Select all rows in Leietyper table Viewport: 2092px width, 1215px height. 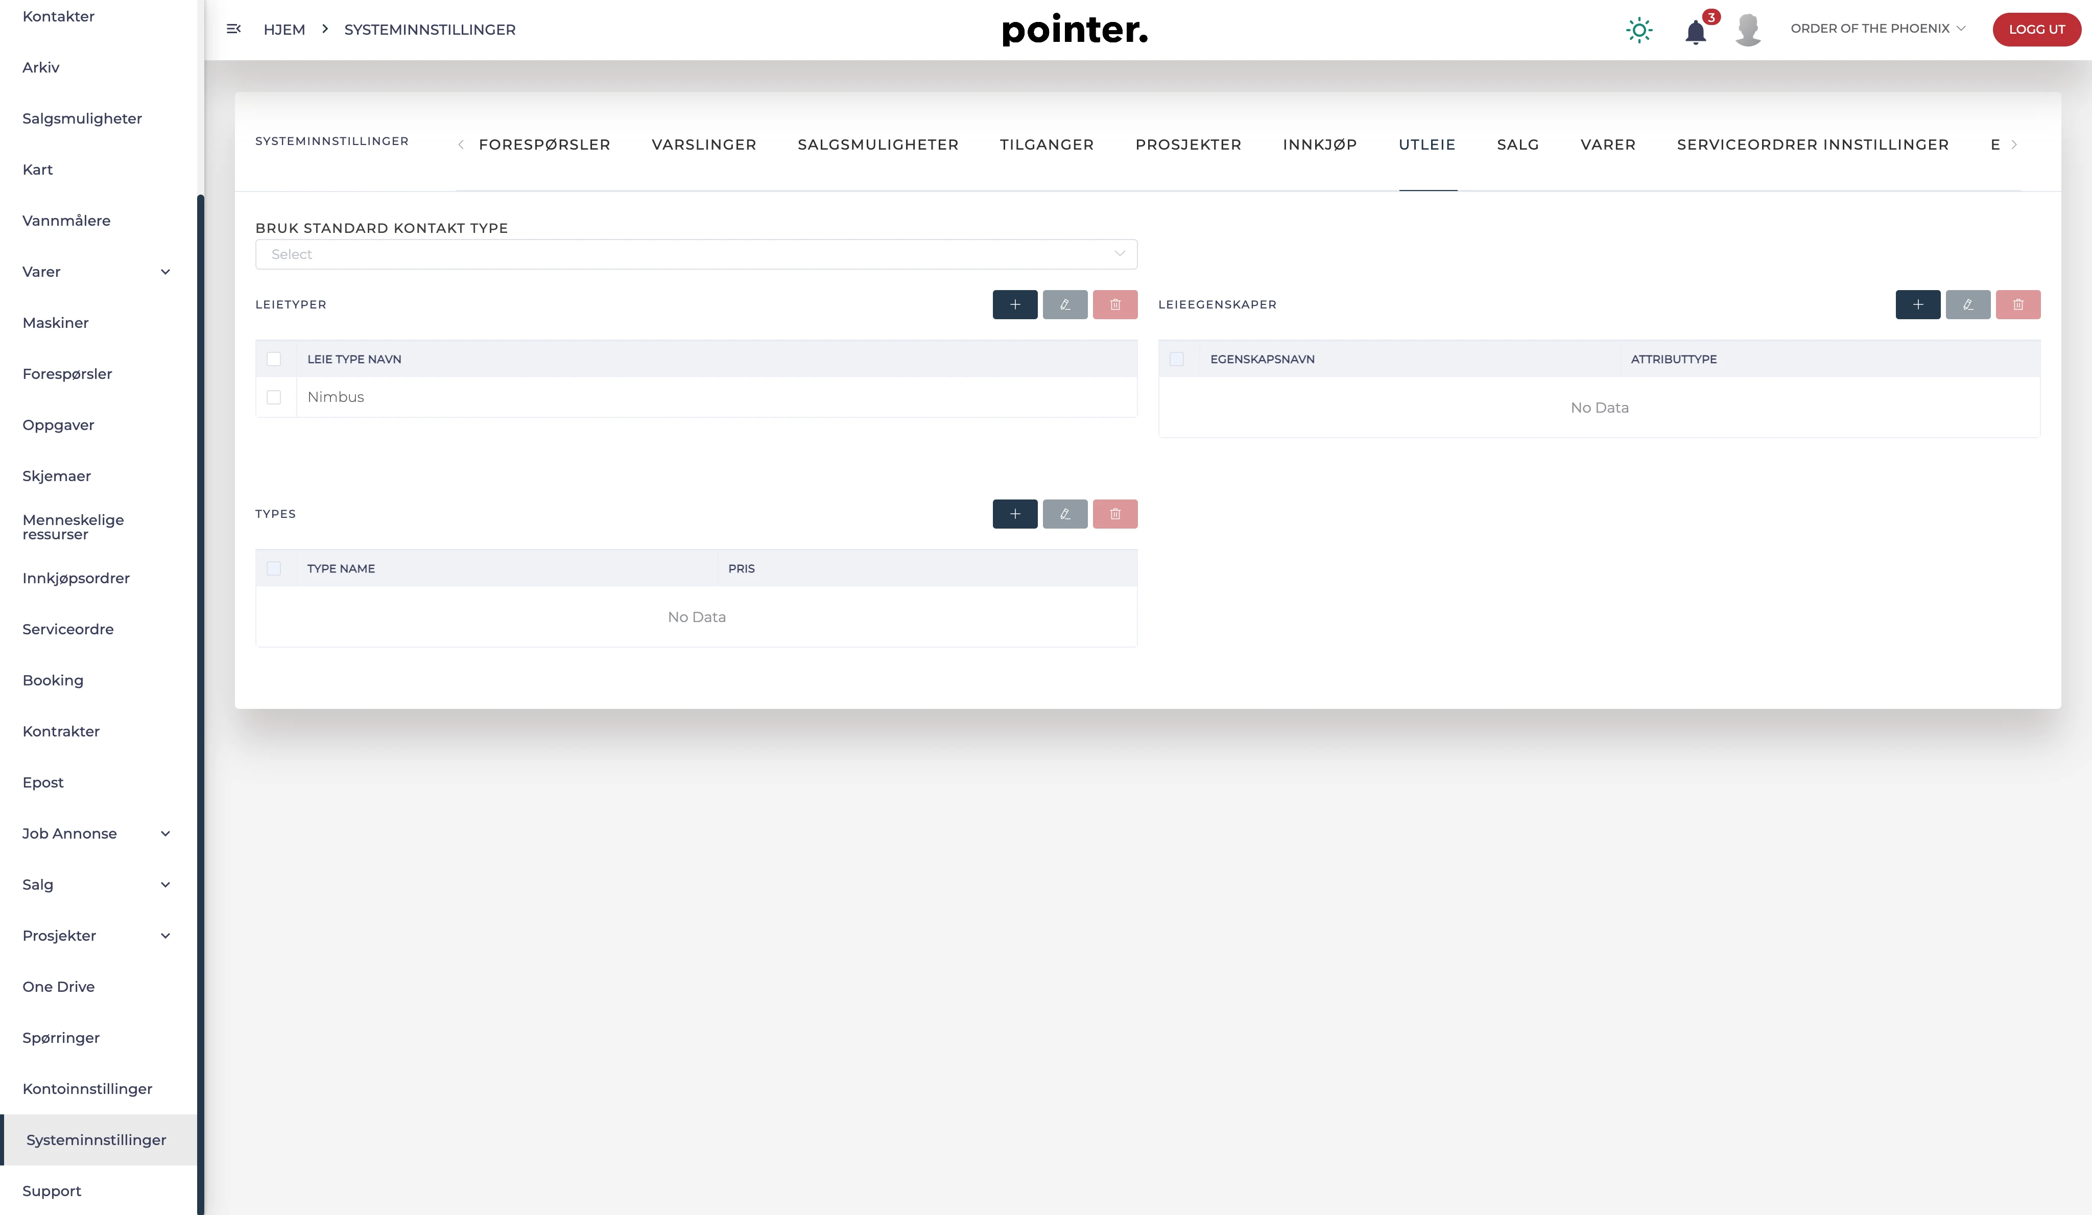tap(274, 360)
